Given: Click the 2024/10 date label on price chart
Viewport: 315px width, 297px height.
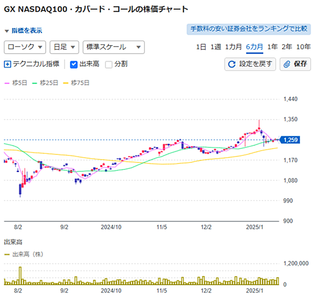Looking at the screenshot, I should click(x=111, y=227).
